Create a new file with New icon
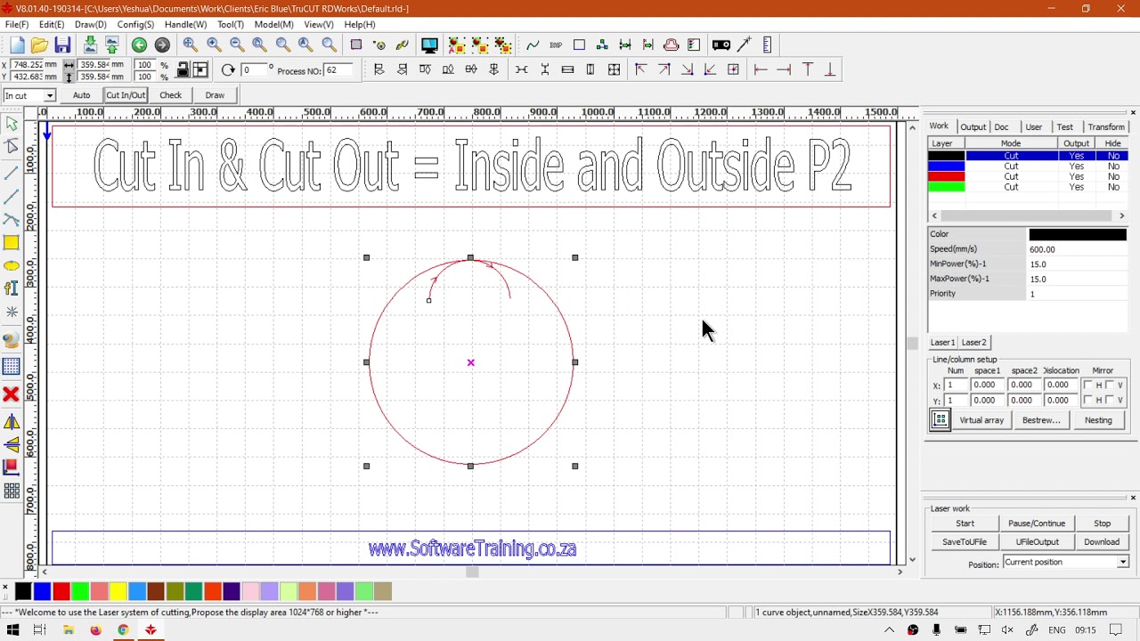The width and height of the screenshot is (1140, 641). coord(17,45)
